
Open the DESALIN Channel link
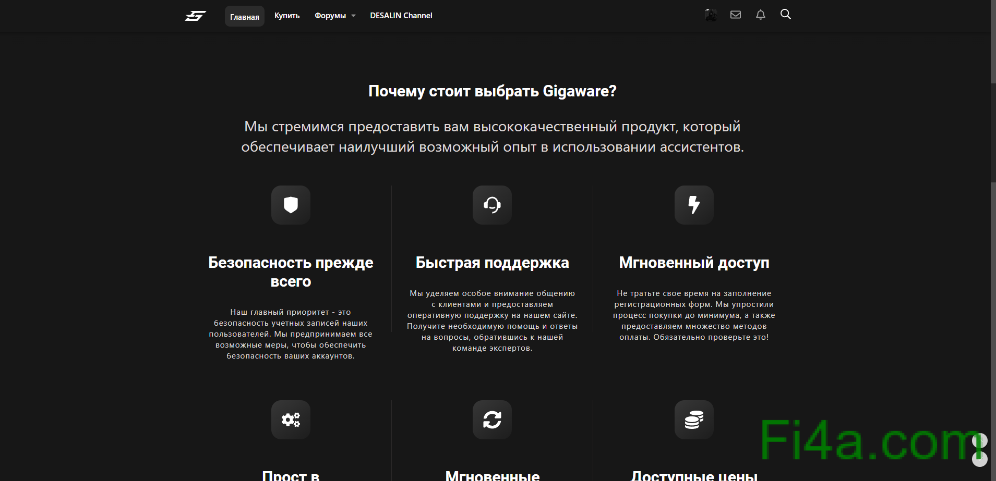tap(401, 16)
